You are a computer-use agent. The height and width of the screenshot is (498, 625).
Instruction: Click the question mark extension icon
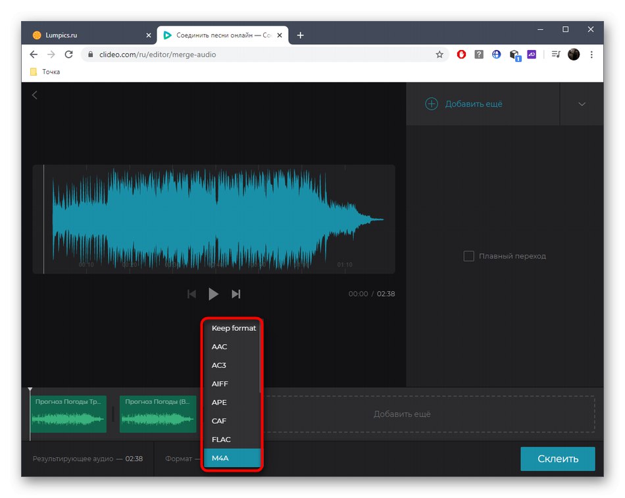(479, 55)
